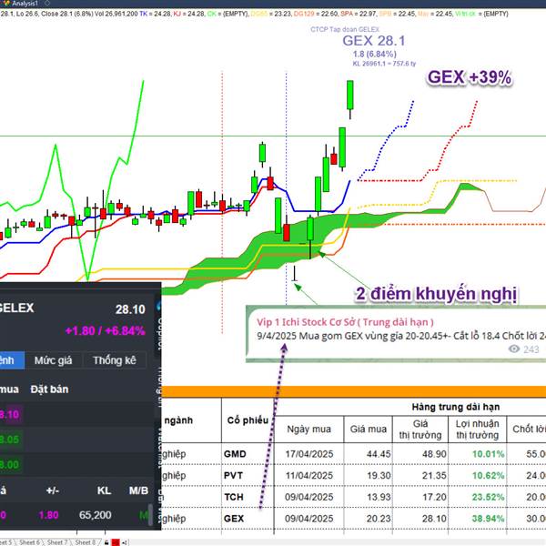
Task: Click the padlock icon after Sheet 8
Action: (x=106, y=542)
